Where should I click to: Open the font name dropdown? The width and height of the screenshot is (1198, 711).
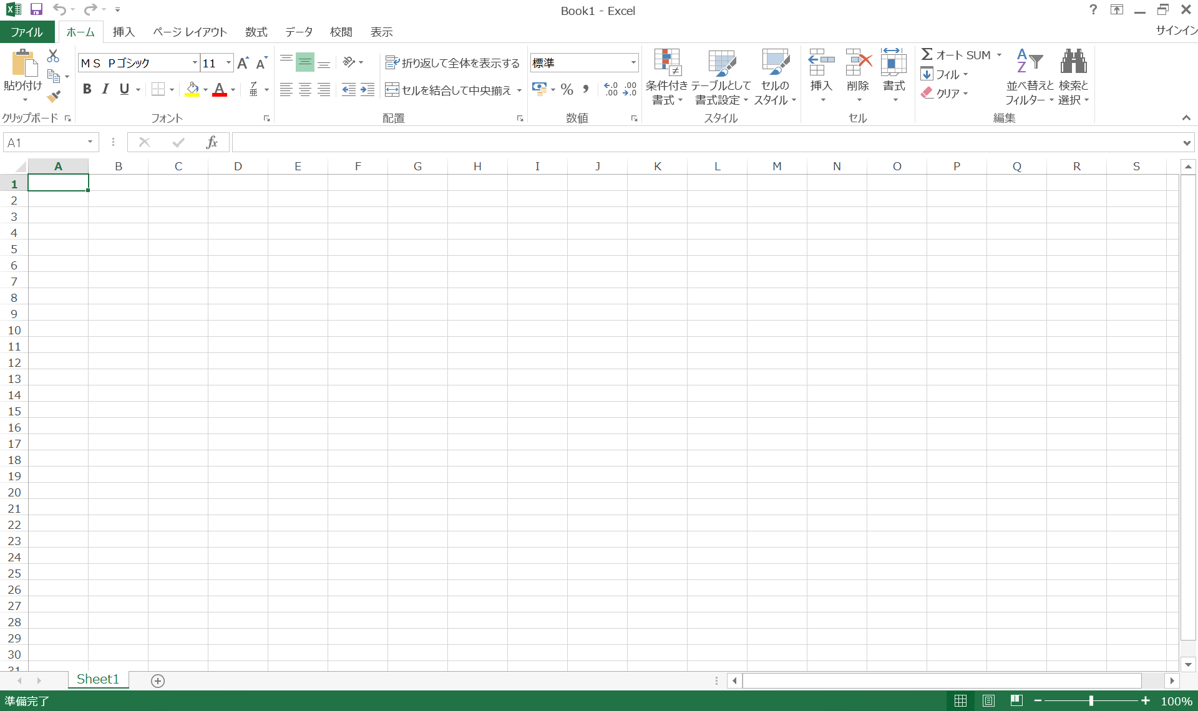pyautogui.click(x=195, y=63)
